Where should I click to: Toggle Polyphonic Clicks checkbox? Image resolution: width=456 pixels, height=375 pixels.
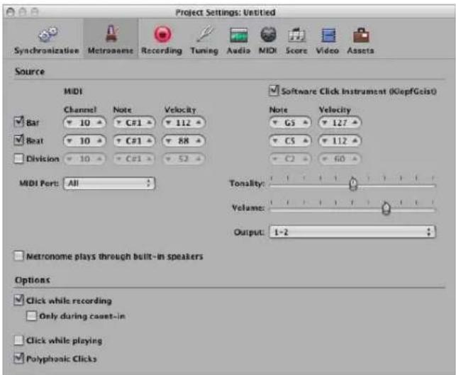19,358
